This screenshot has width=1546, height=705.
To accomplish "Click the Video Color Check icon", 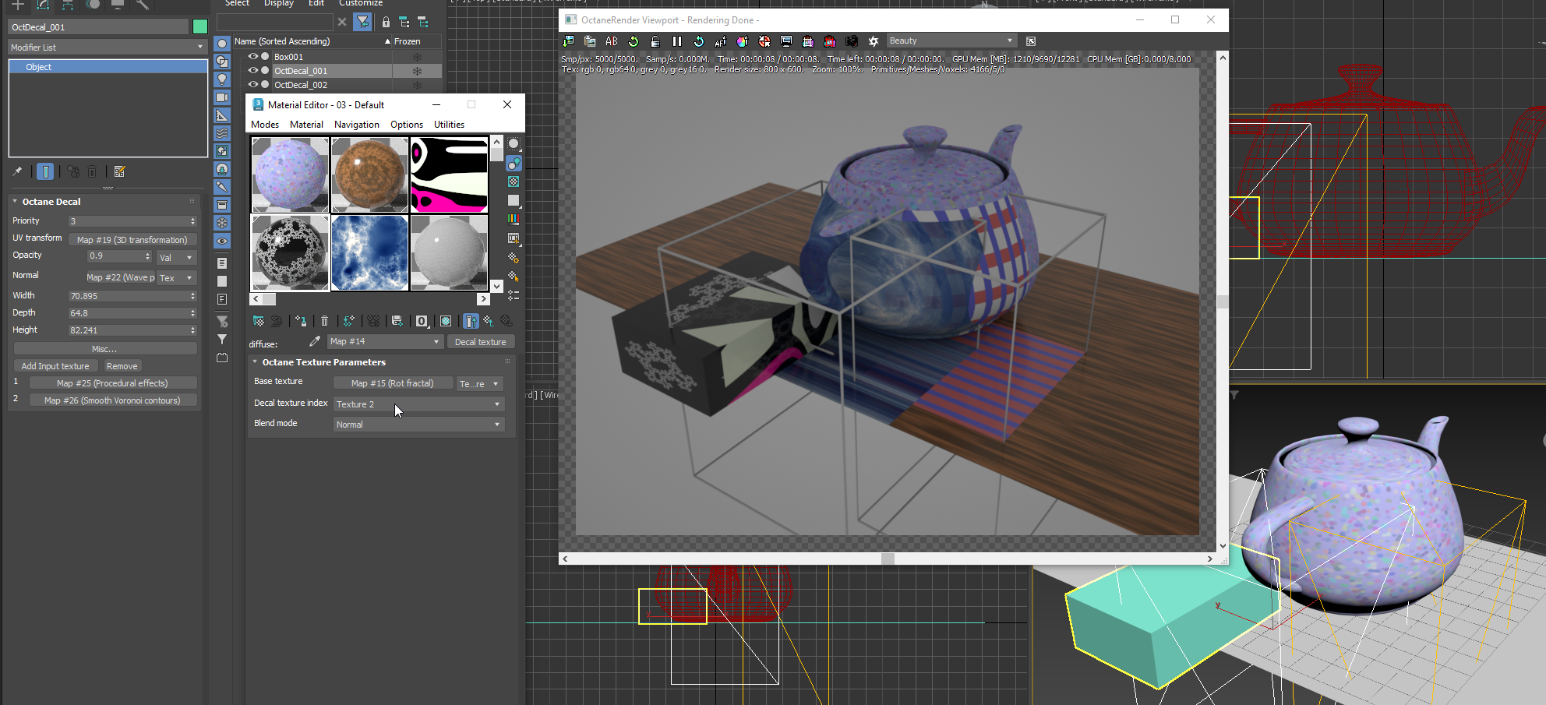I will pyautogui.click(x=514, y=220).
